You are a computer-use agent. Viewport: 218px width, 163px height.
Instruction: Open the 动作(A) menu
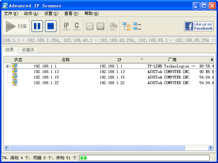31,14
